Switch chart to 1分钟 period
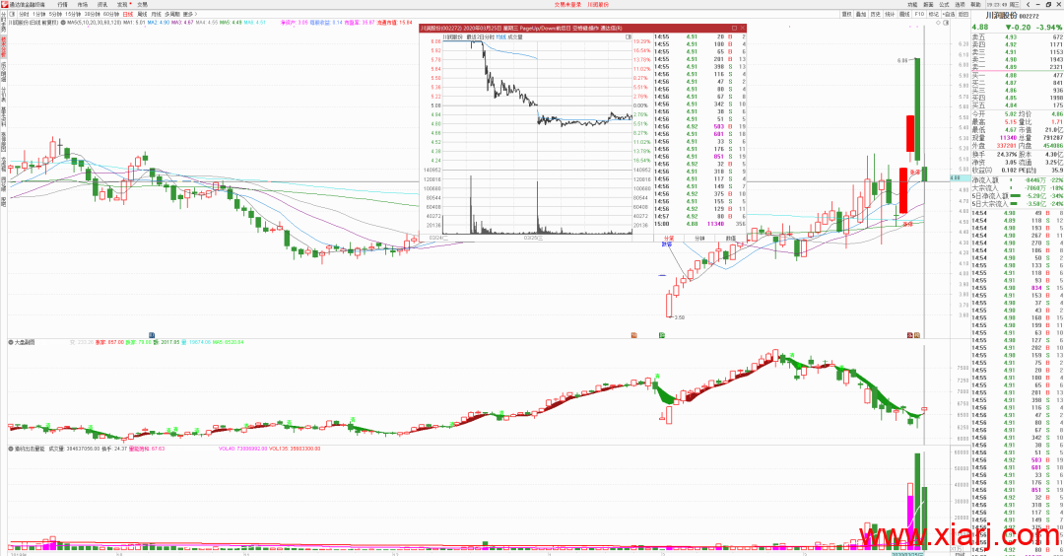1064x556 pixels. point(39,14)
